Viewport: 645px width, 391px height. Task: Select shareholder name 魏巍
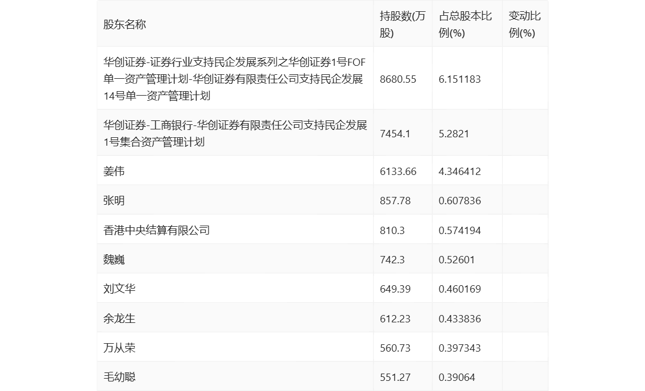coord(114,260)
